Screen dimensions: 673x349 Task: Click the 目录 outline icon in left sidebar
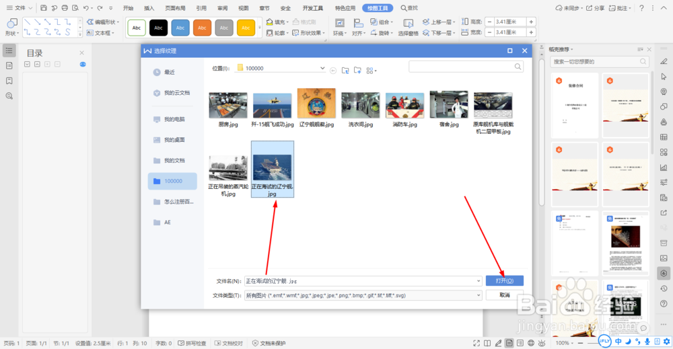tap(9, 50)
